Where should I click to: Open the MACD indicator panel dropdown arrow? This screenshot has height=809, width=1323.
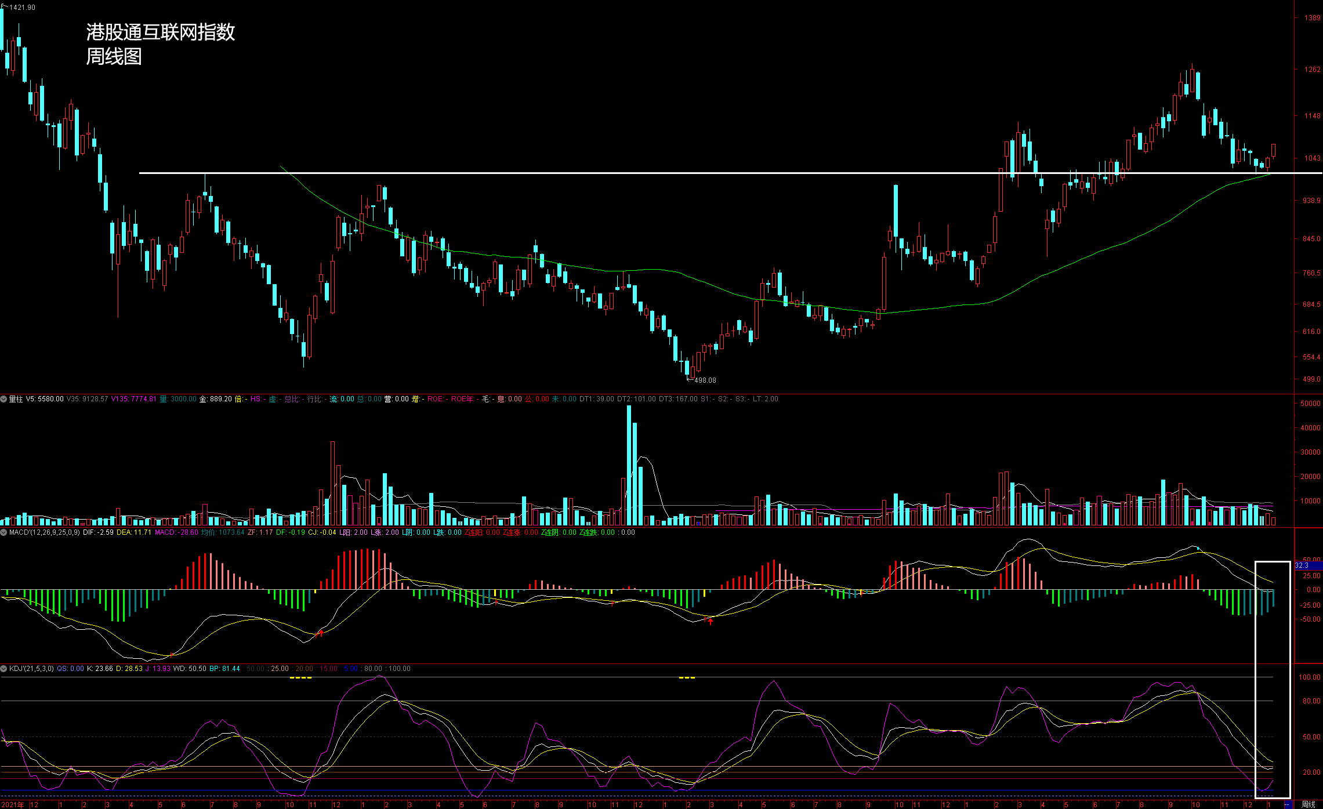coord(3,532)
